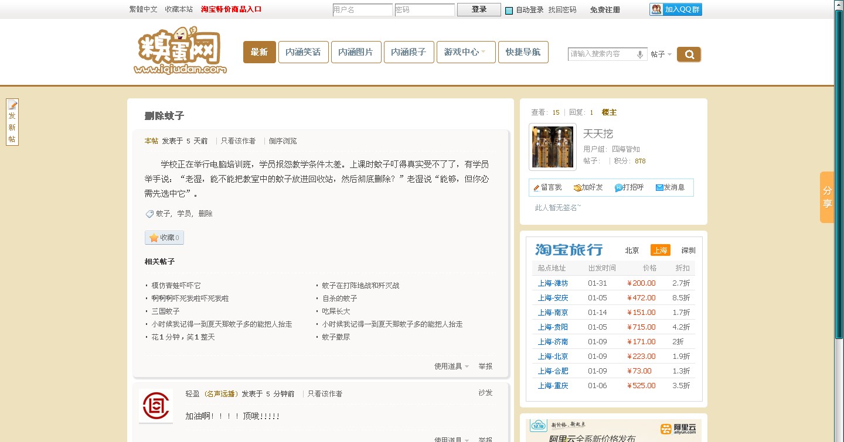Click the 删除 tag link
This screenshot has width=844, height=442.
[x=206, y=214]
